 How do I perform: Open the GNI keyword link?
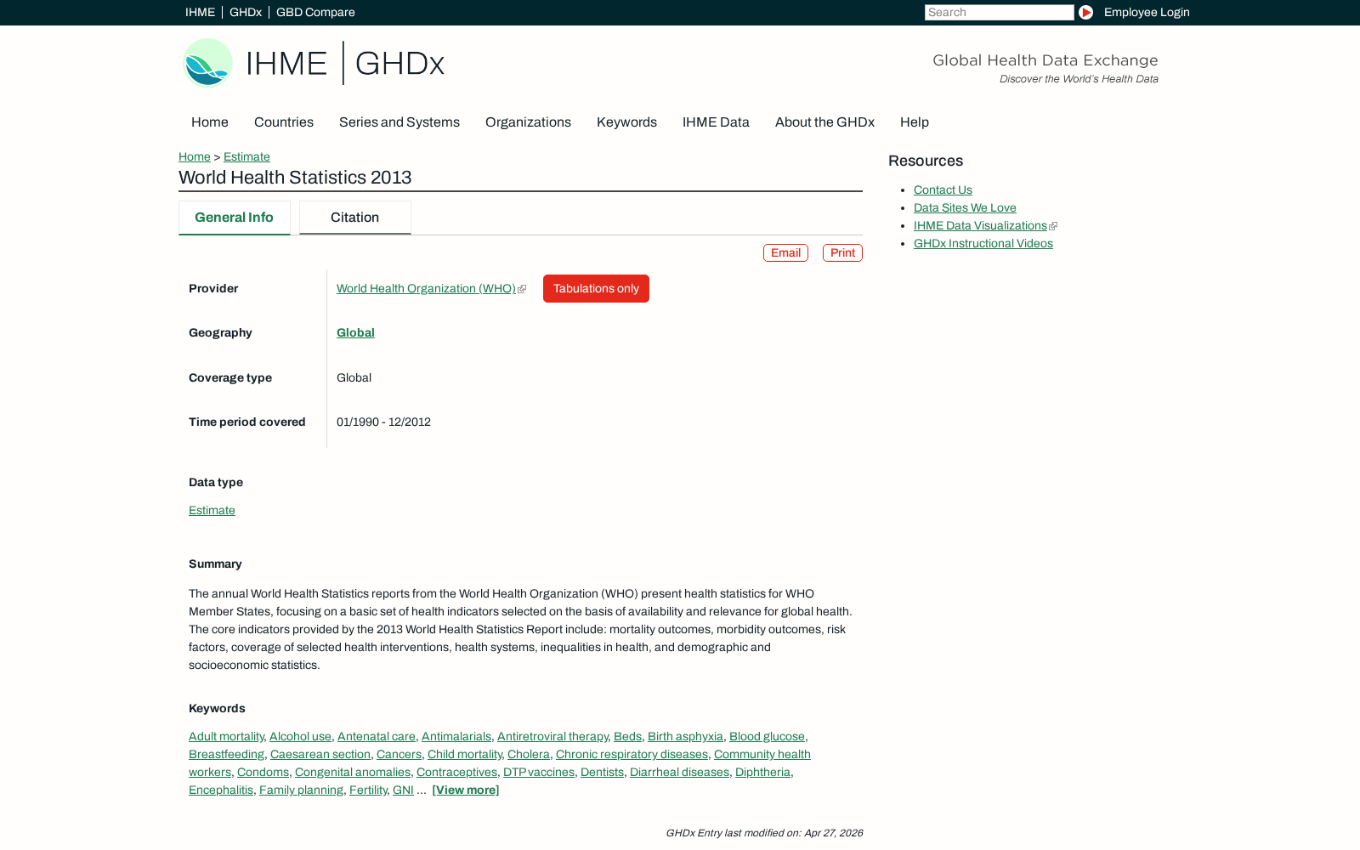tap(403, 790)
